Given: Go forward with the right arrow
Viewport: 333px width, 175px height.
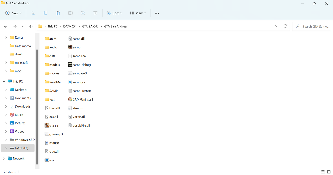Looking at the screenshot, I should pos(15,26).
